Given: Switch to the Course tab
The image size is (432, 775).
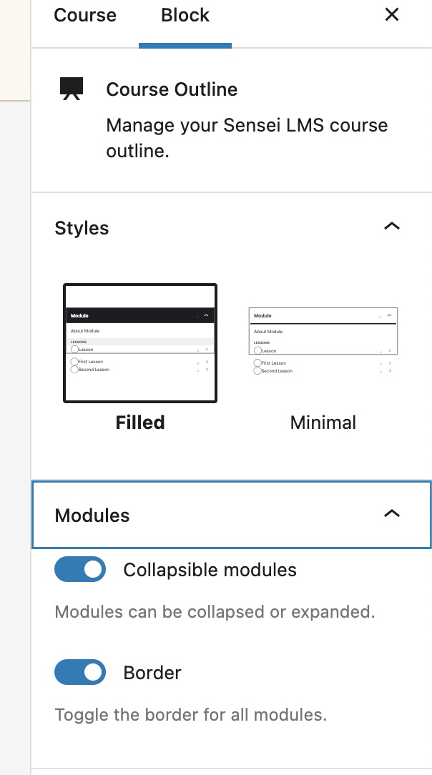Looking at the screenshot, I should point(85,15).
